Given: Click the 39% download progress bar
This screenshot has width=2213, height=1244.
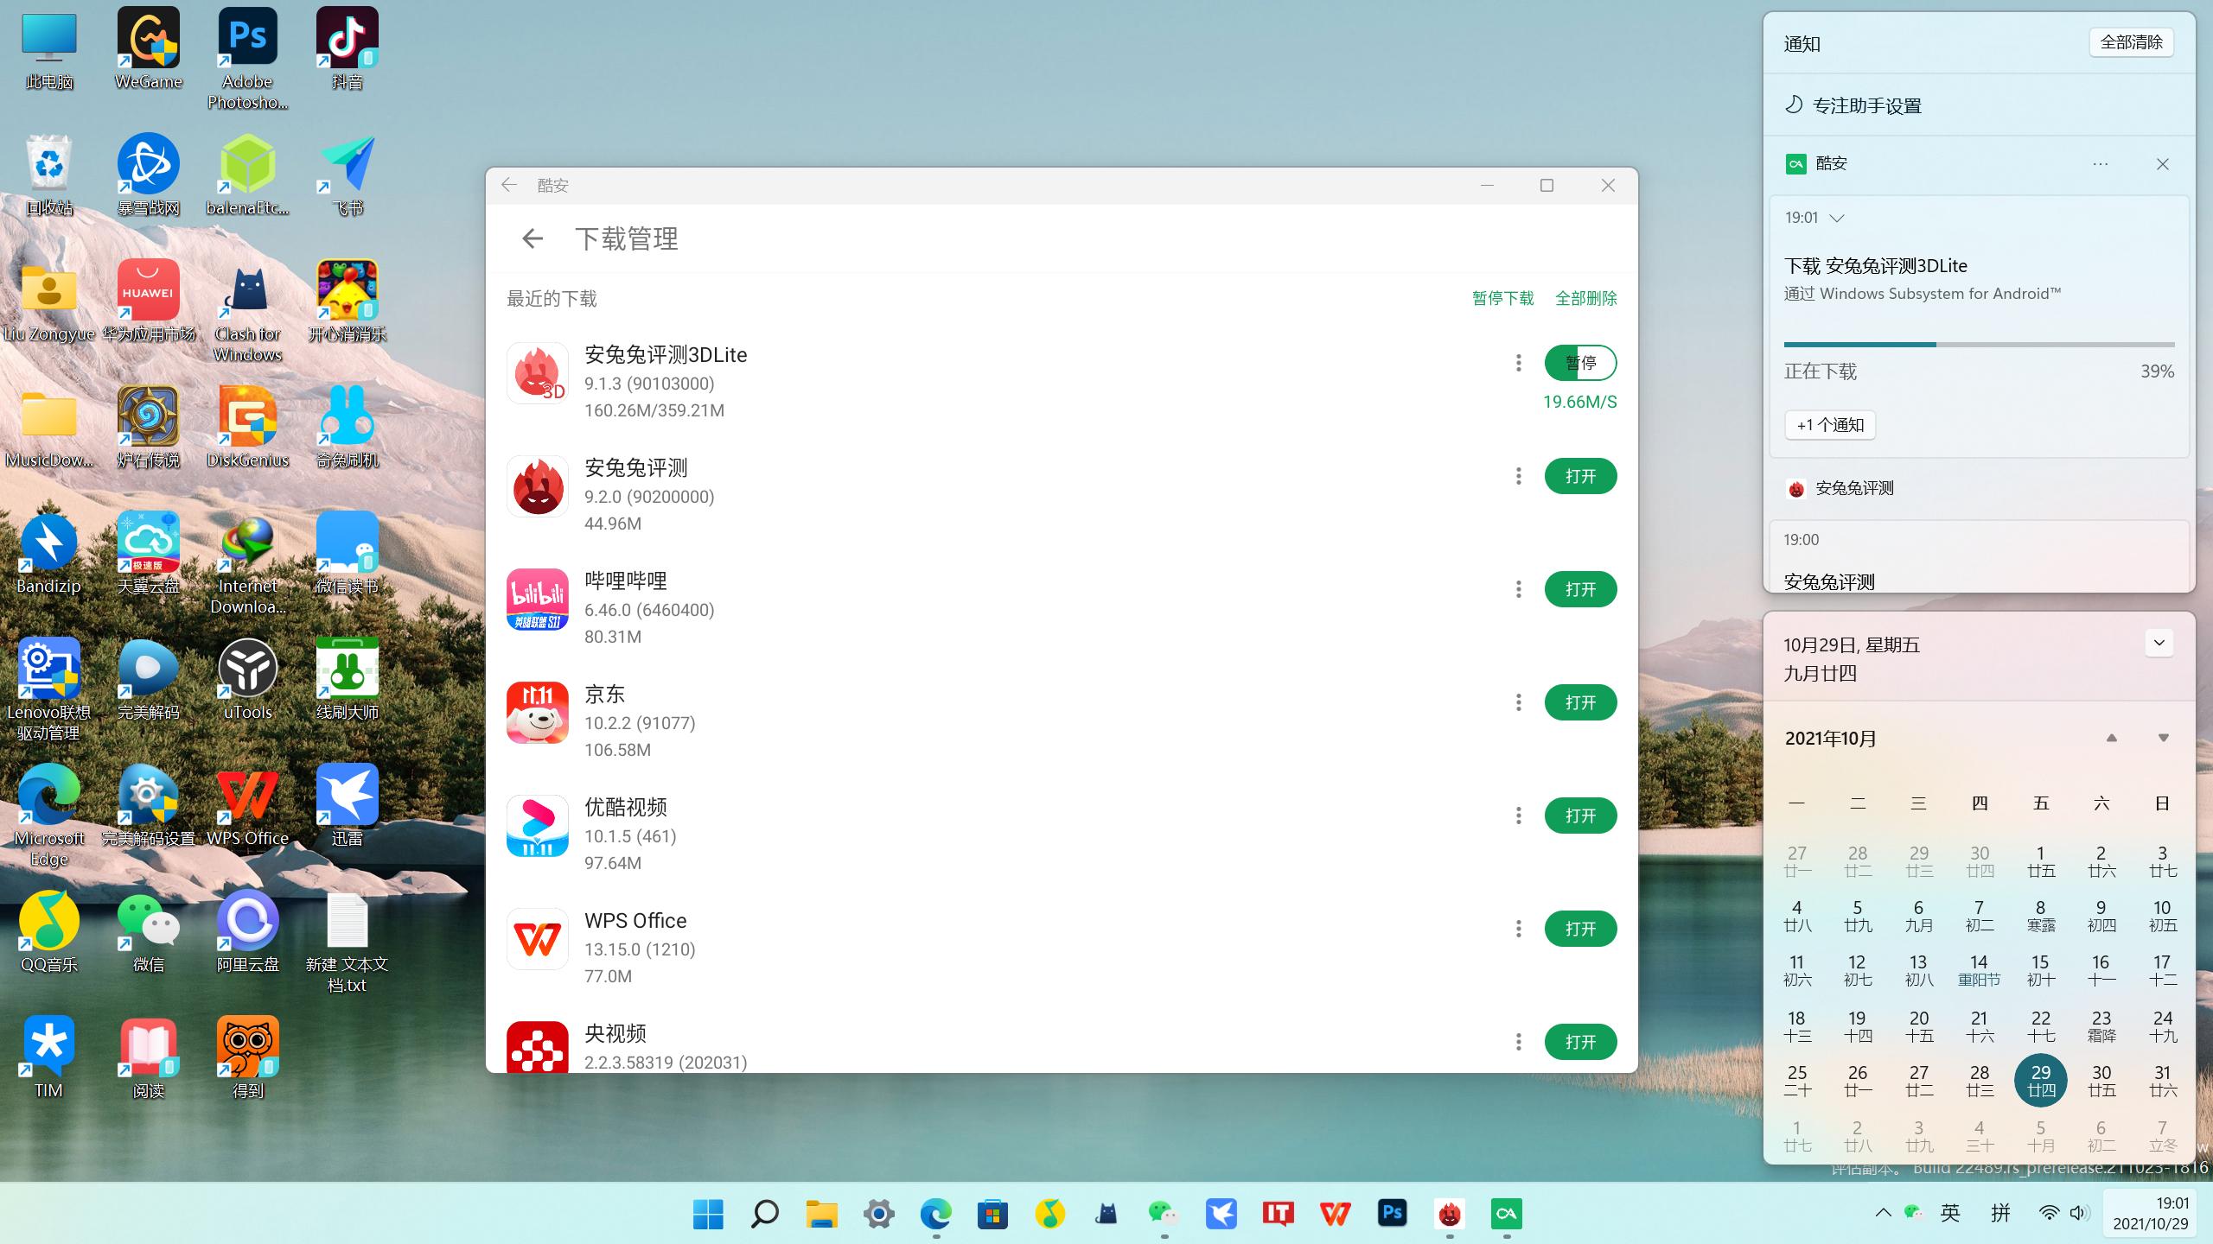Looking at the screenshot, I should tap(1979, 345).
